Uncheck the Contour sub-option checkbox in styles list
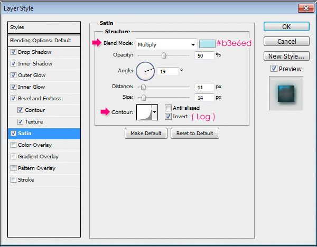317x247 pixels. tap(20, 110)
